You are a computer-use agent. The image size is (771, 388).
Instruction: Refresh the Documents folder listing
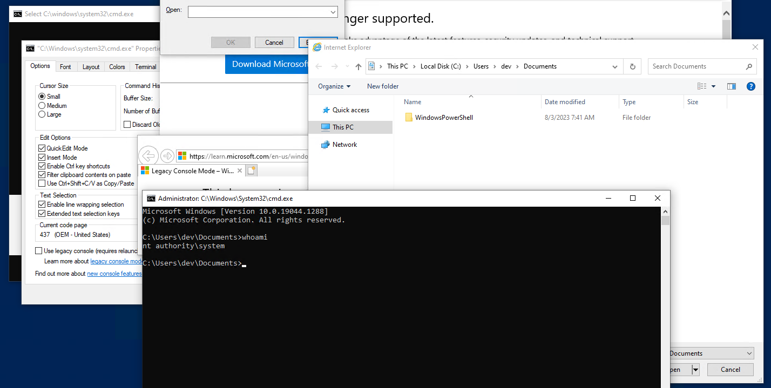point(632,66)
